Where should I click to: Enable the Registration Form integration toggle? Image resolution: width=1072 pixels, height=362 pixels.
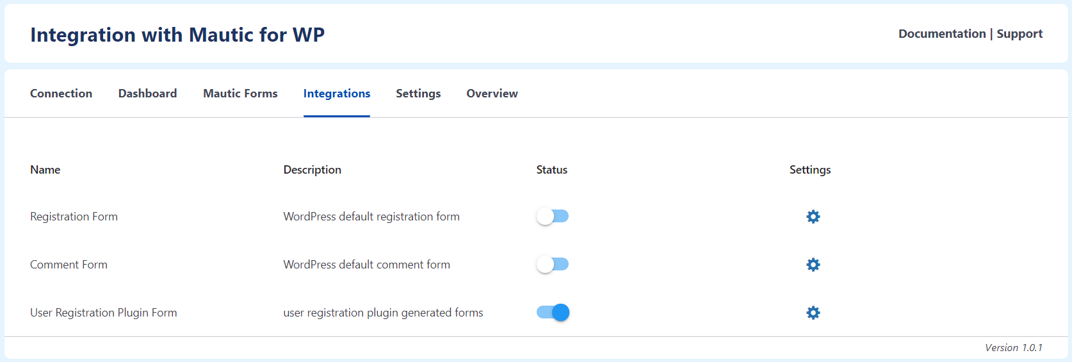552,217
